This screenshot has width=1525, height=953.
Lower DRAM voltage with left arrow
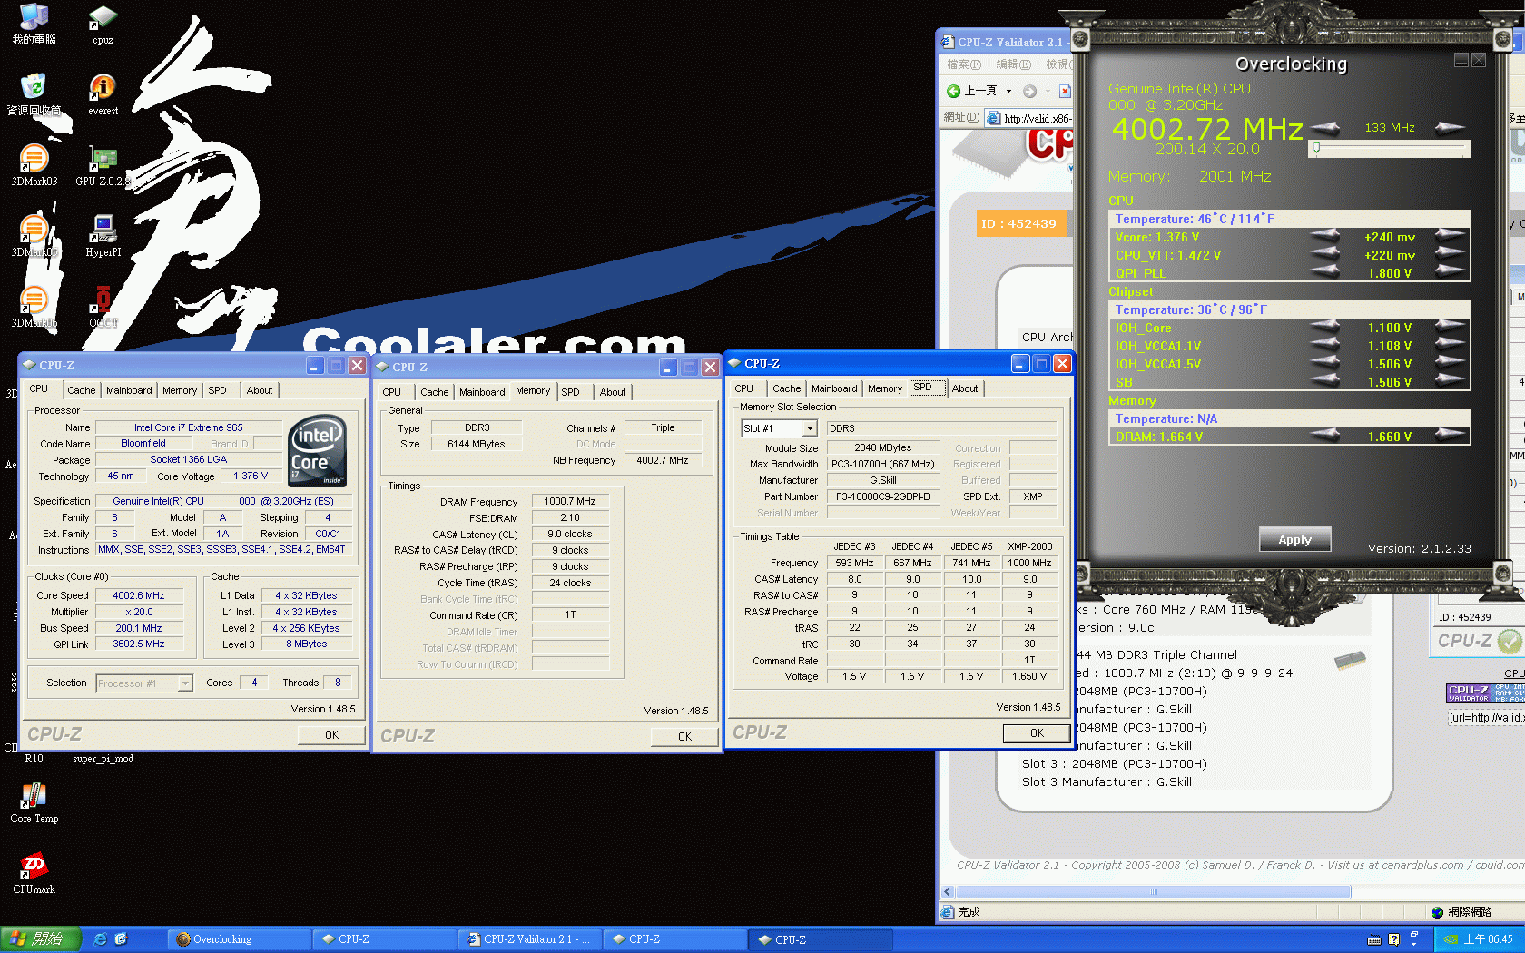click(x=1326, y=437)
